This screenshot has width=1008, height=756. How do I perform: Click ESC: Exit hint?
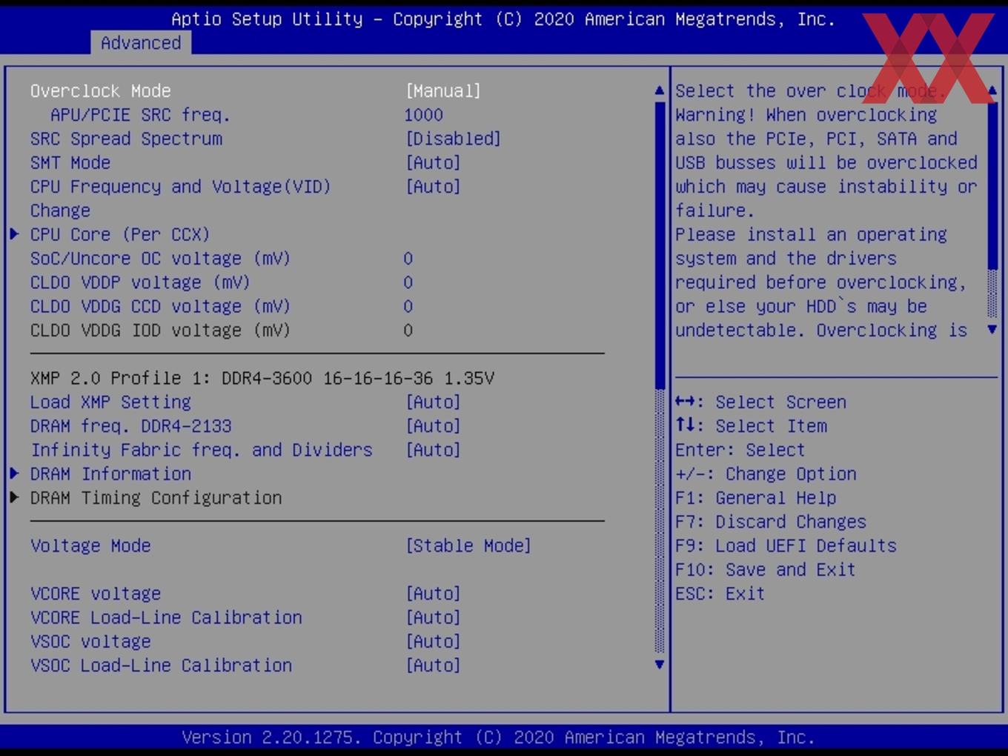pyautogui.click(x=720, y=594)
